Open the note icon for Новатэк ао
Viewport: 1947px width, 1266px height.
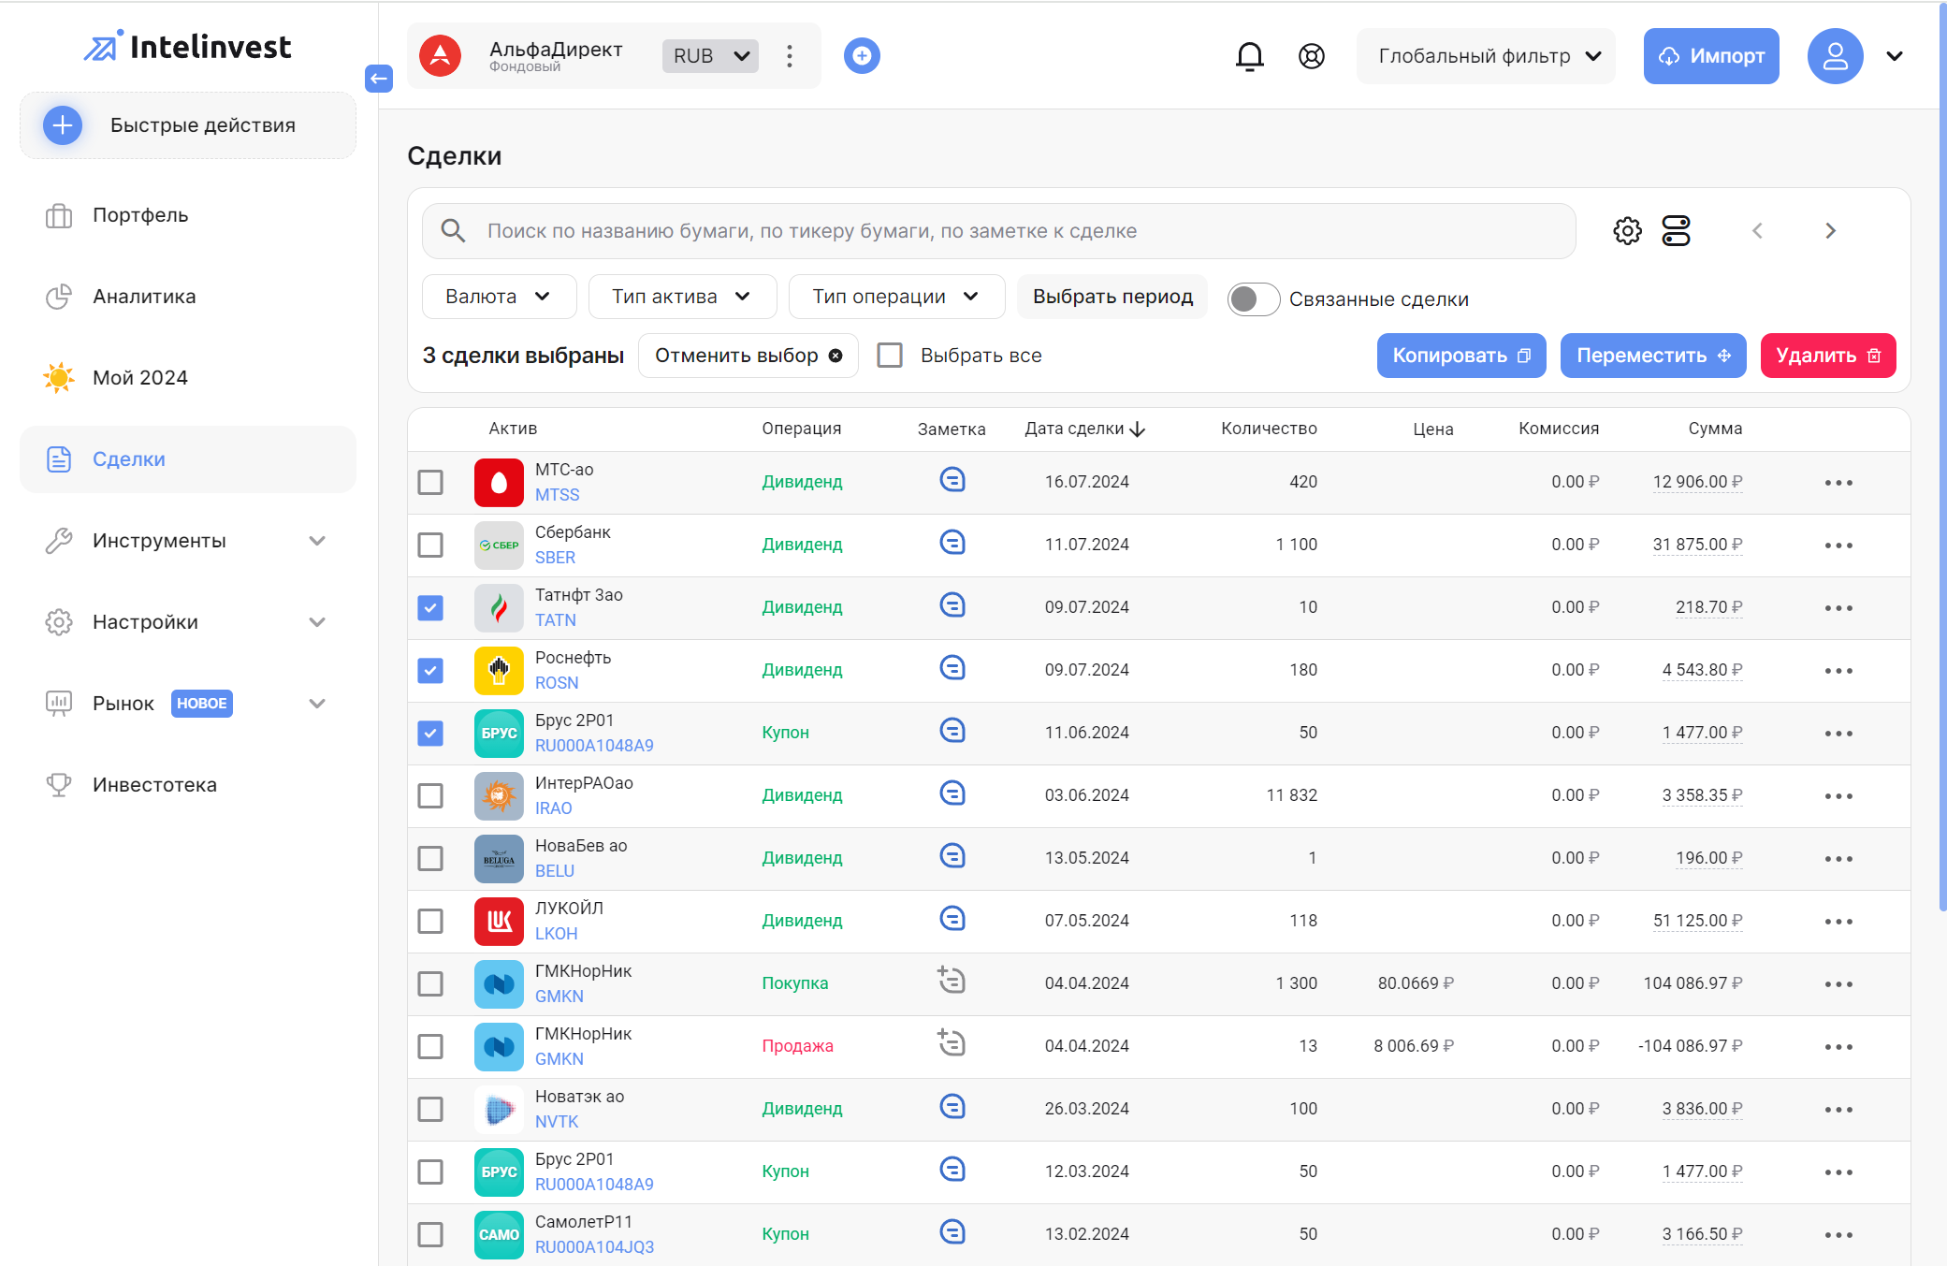point(952,1107)
